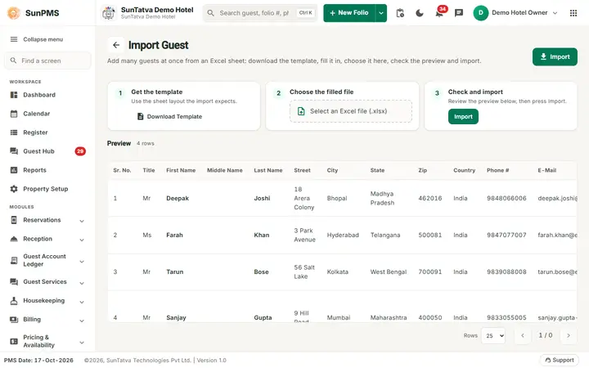Open the apps grid icon
Viewport: 589px width, 368px height.
click(573, 13)
